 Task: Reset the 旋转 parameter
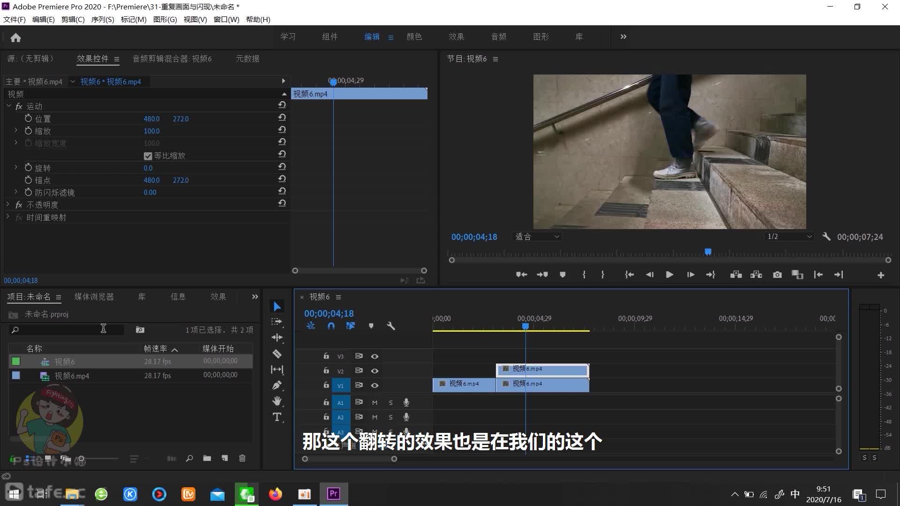click(282, 167)
